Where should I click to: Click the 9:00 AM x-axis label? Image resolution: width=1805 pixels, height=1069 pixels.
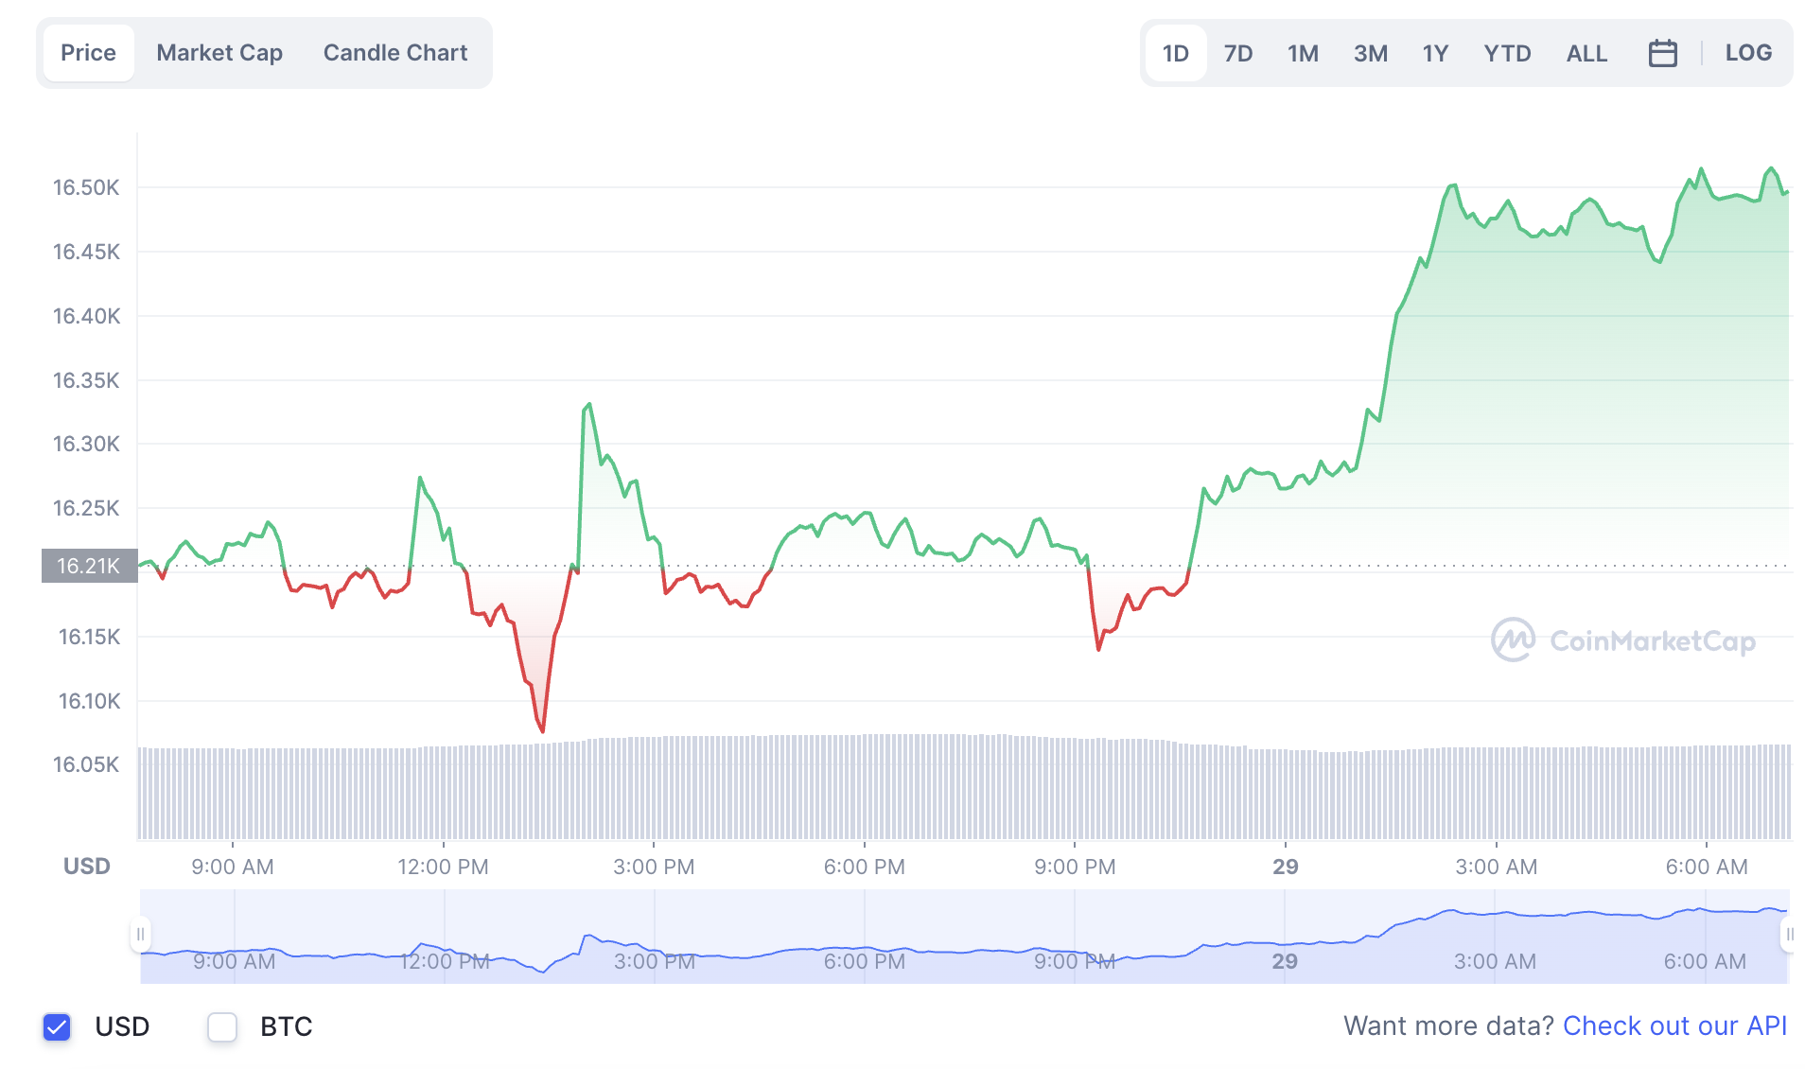click(232, 867)
